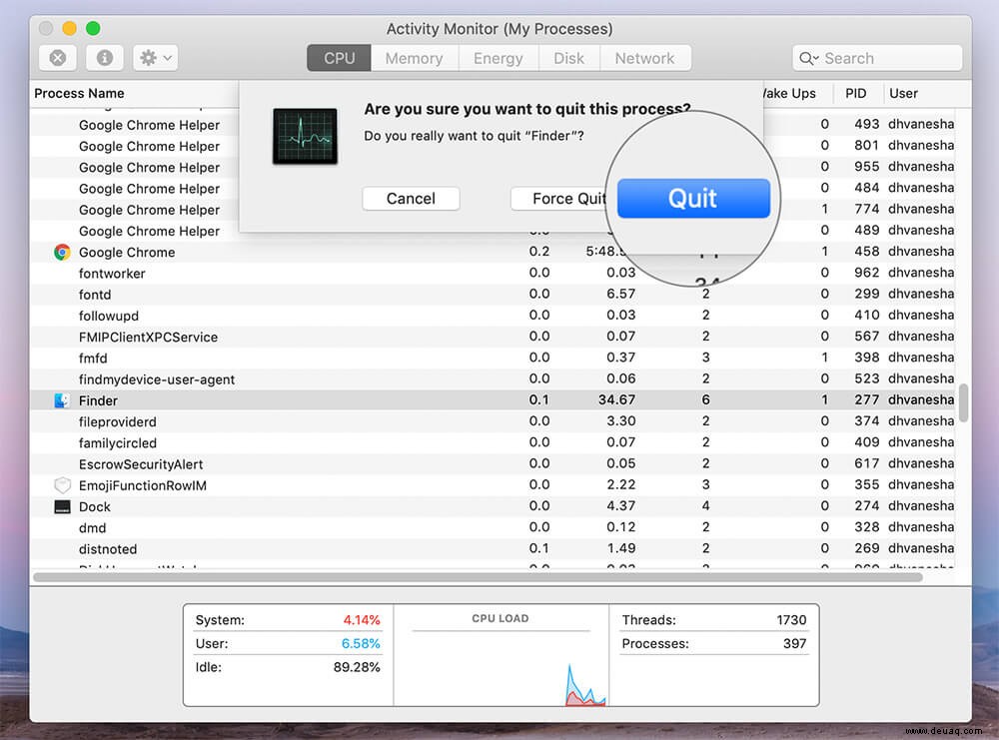999x740 pixels.
Task: Select Google Chrome Helper with PID 801
Action: click(149, 146)
